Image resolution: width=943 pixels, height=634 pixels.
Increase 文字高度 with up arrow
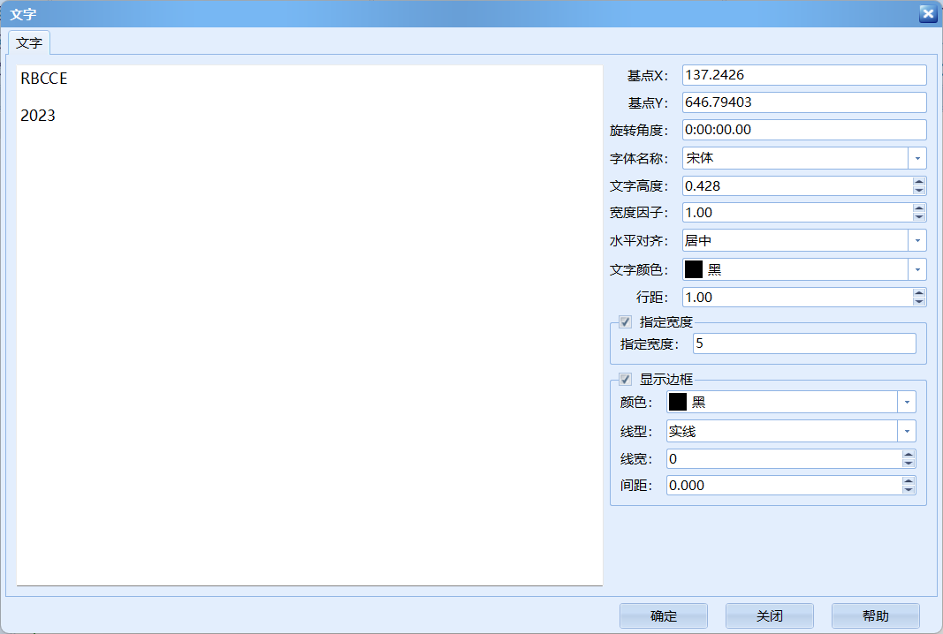pyautogui.click(x=919, y=182)
